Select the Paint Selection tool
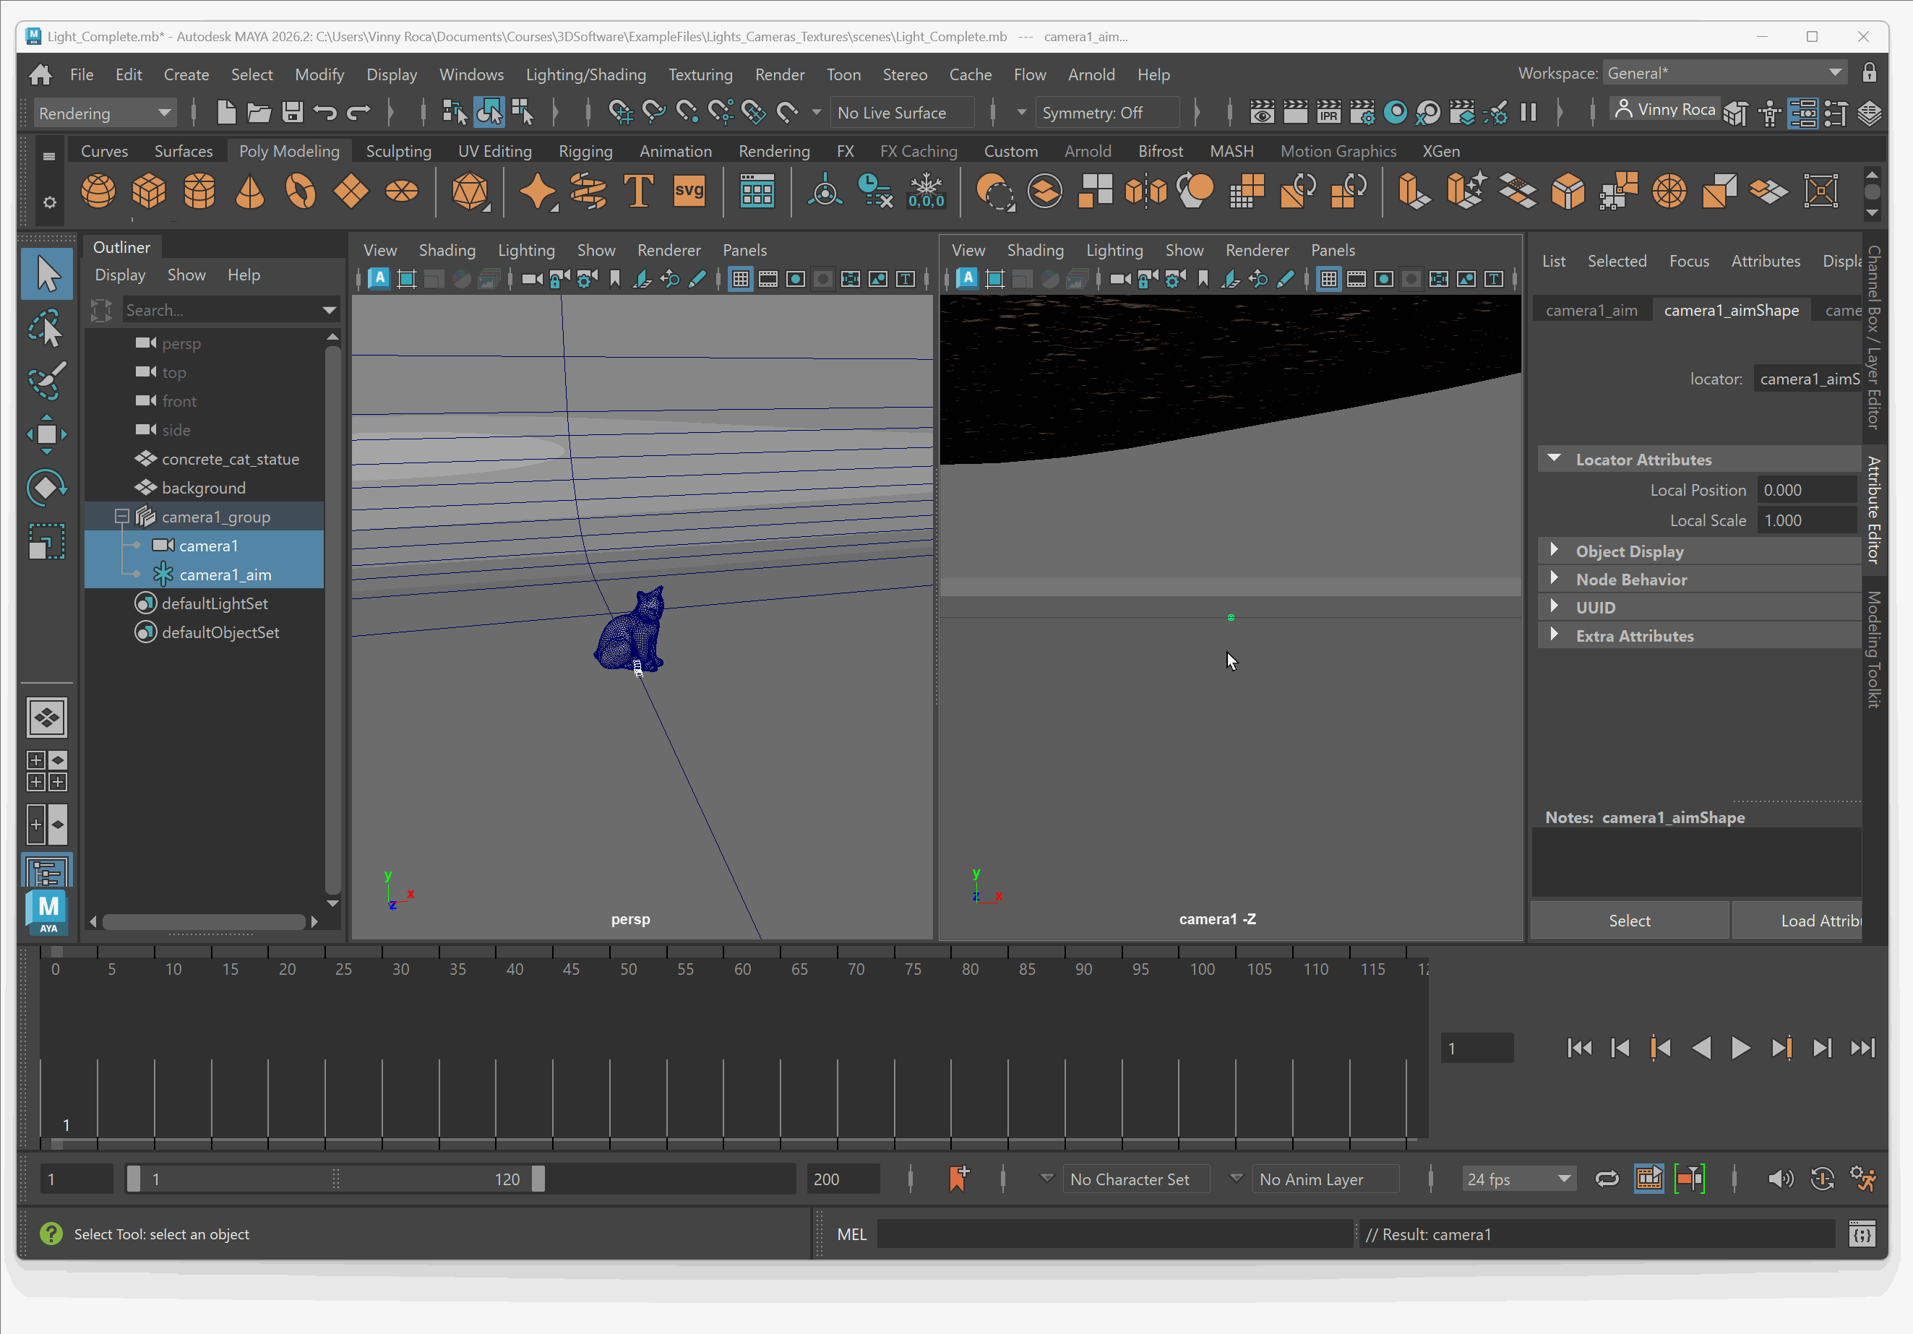 (x=47, y=381)
